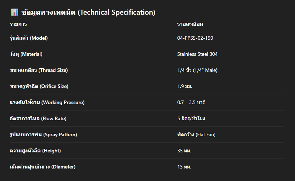Click the รายการ column header

[18, 24]
